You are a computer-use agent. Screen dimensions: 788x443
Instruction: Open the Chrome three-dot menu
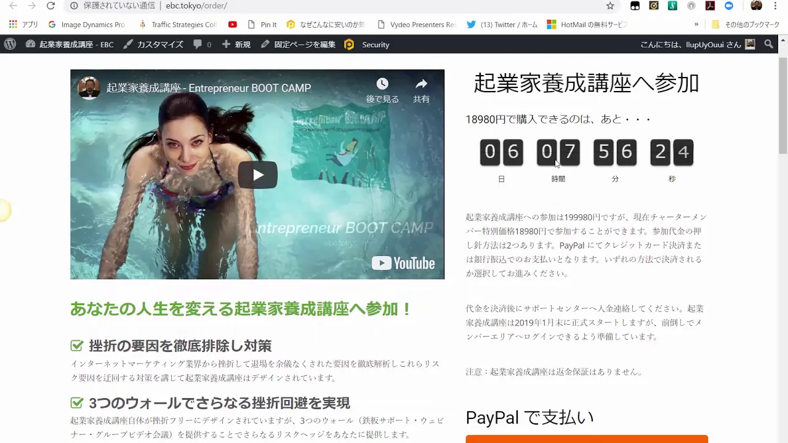775,6
